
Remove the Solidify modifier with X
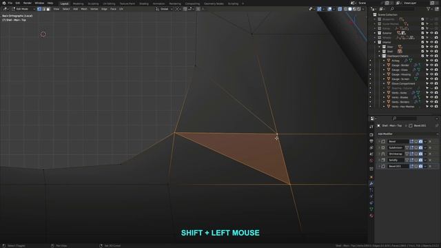click(x=430, y=160)
